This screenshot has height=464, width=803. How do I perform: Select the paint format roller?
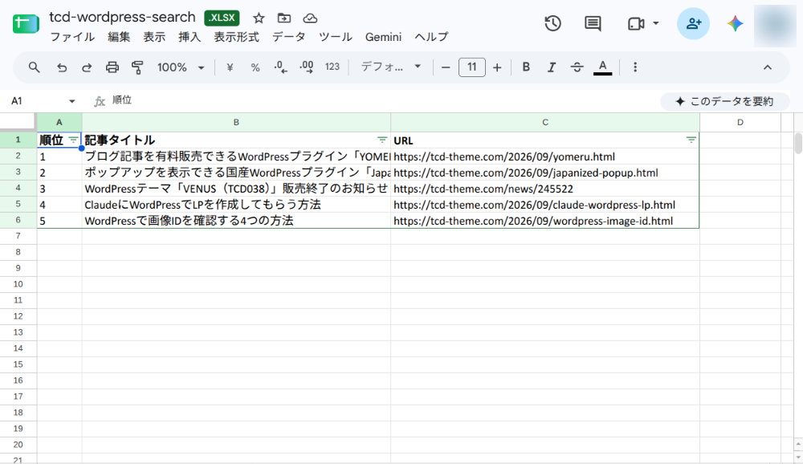tap(137, 67)
